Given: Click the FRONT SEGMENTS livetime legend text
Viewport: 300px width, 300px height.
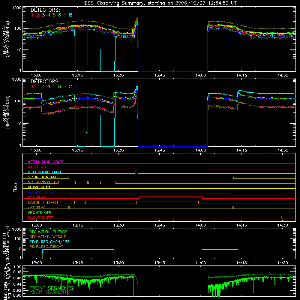Looking at the screenshot, I should [x=51, y=288].
